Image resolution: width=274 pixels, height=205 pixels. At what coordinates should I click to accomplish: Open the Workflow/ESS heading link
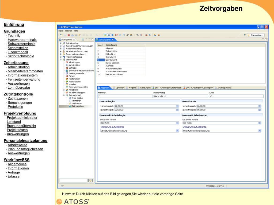(17, 160)
